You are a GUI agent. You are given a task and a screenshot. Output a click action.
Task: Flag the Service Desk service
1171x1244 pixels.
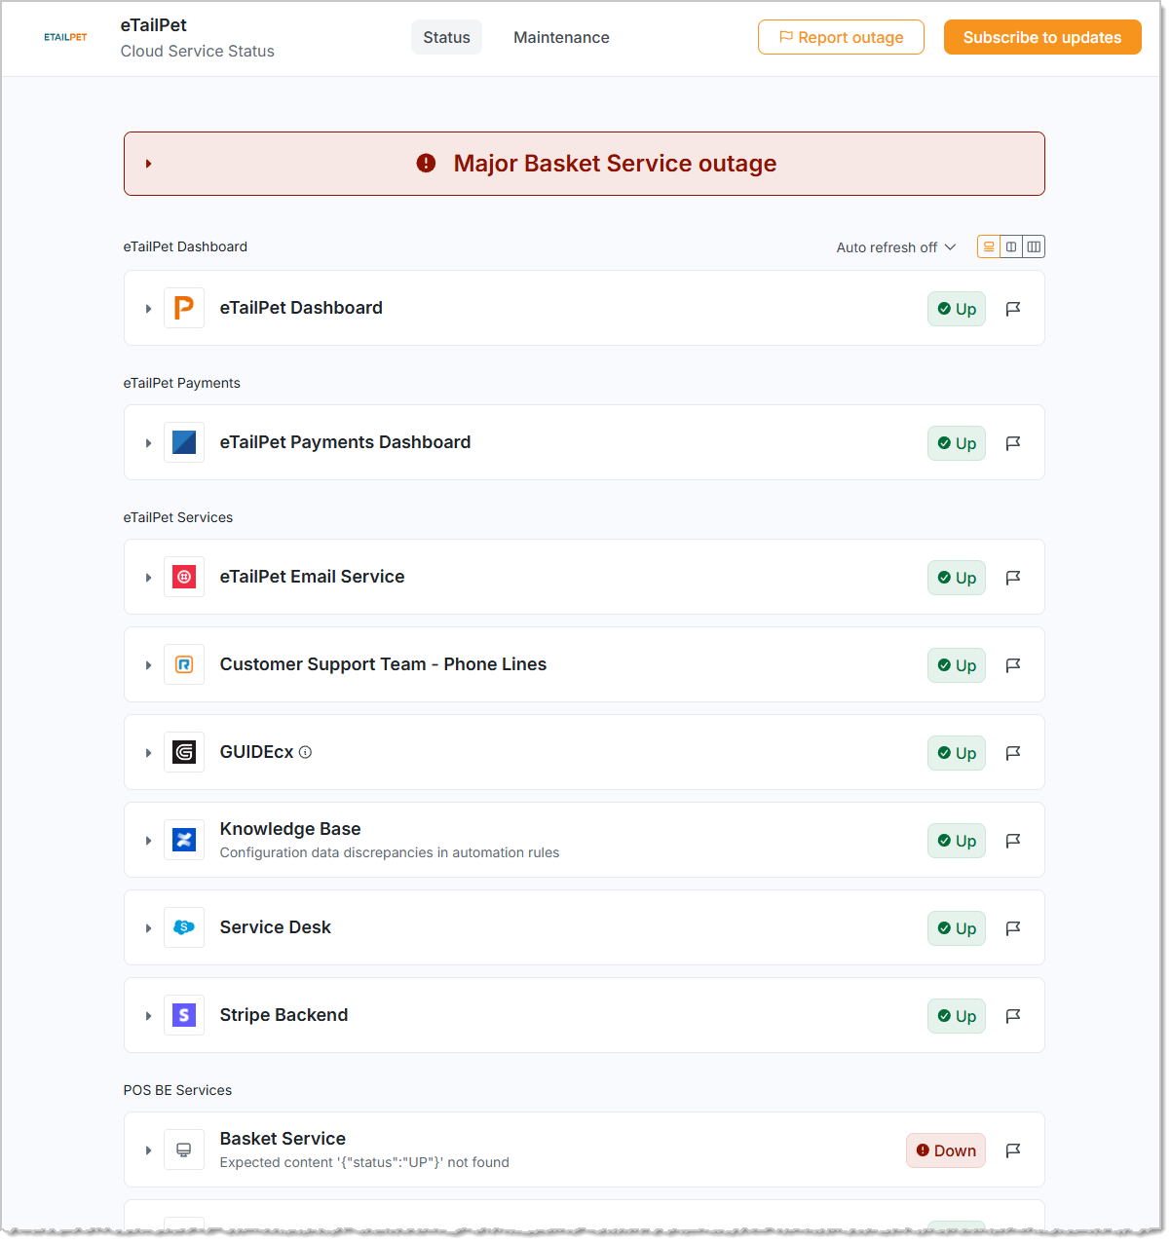tap(1013, 928)
